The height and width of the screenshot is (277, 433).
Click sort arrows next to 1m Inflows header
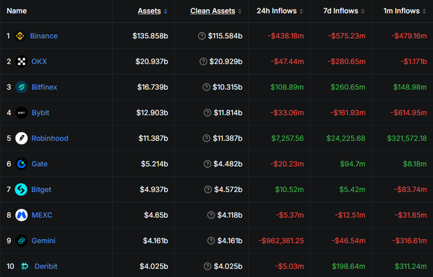click(x=424, y=11)
